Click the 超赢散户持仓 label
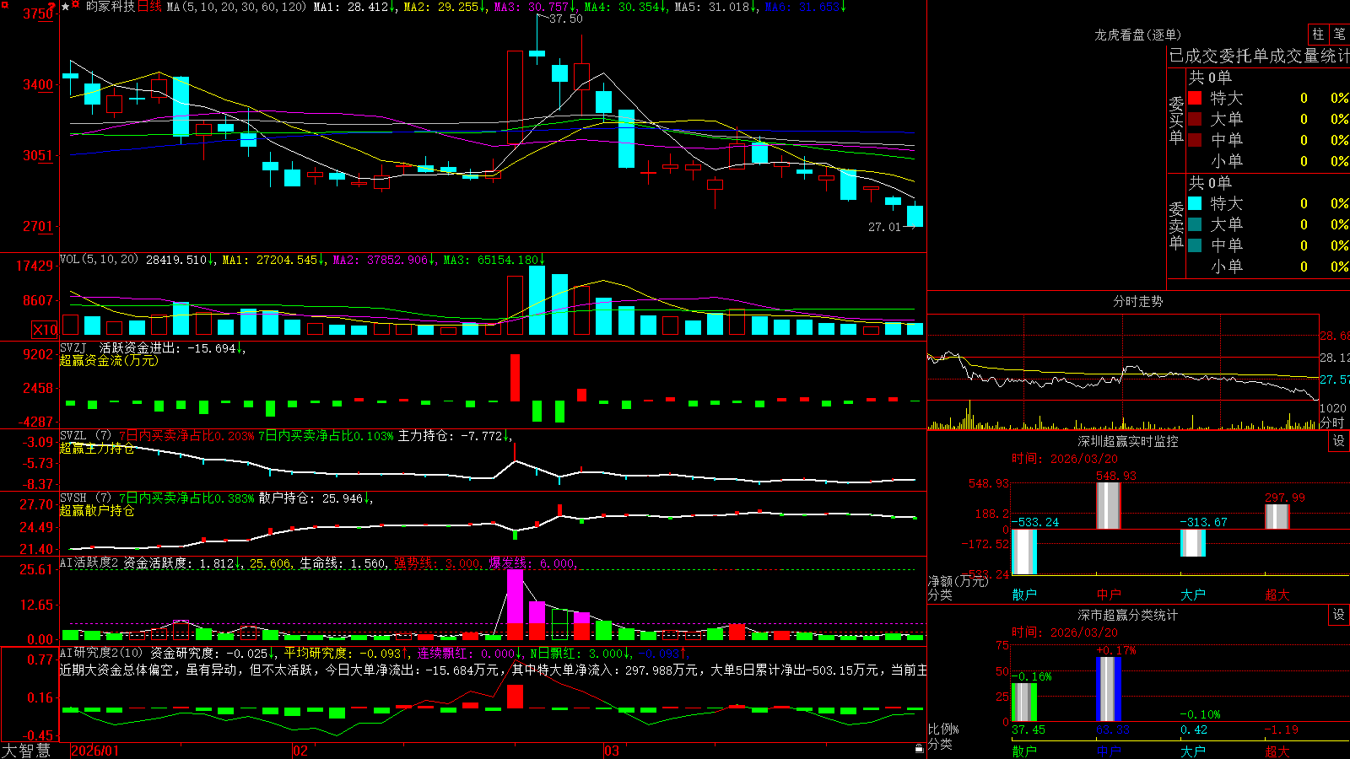 click(x=97, y=510)
